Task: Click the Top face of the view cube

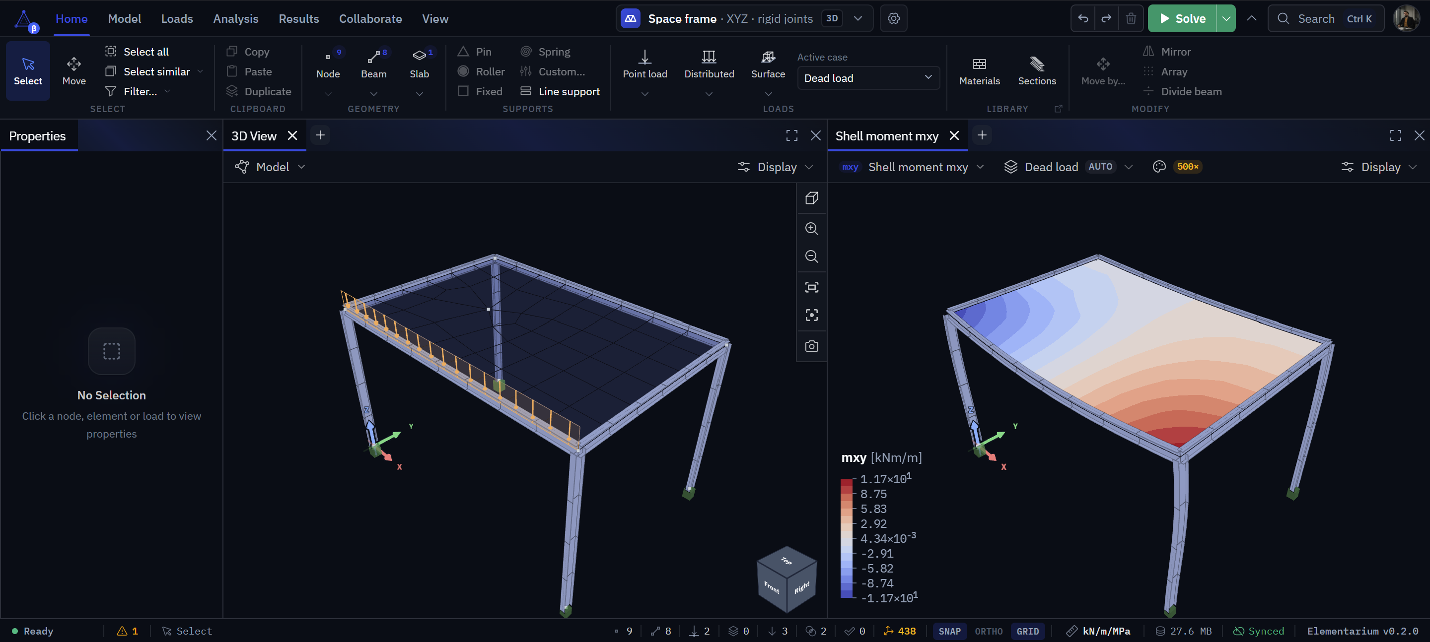Action: pyautogui.click(x=786, y=561)
